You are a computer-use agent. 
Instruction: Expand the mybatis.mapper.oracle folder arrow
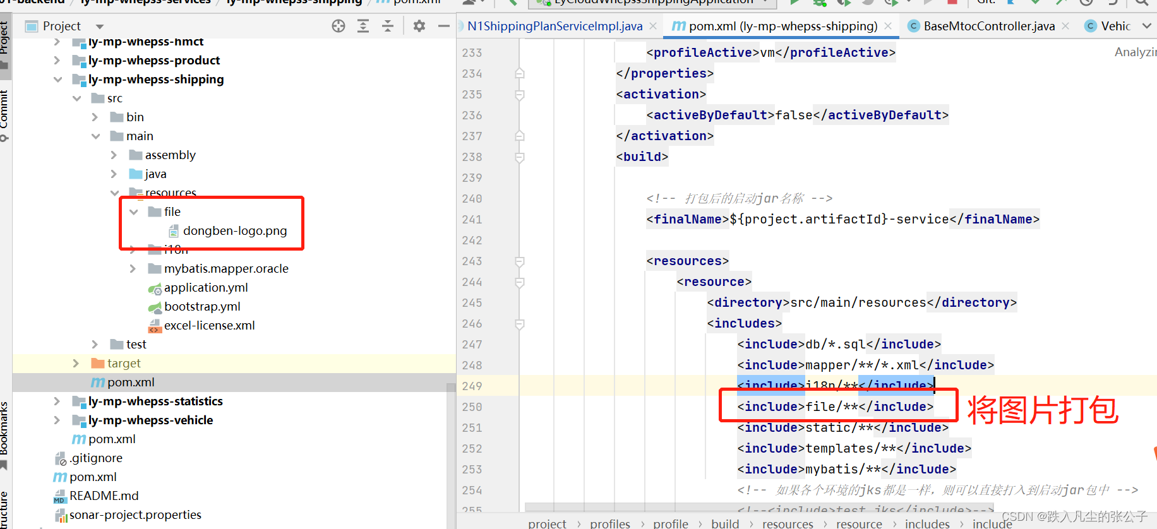click(x=133, y=268)
